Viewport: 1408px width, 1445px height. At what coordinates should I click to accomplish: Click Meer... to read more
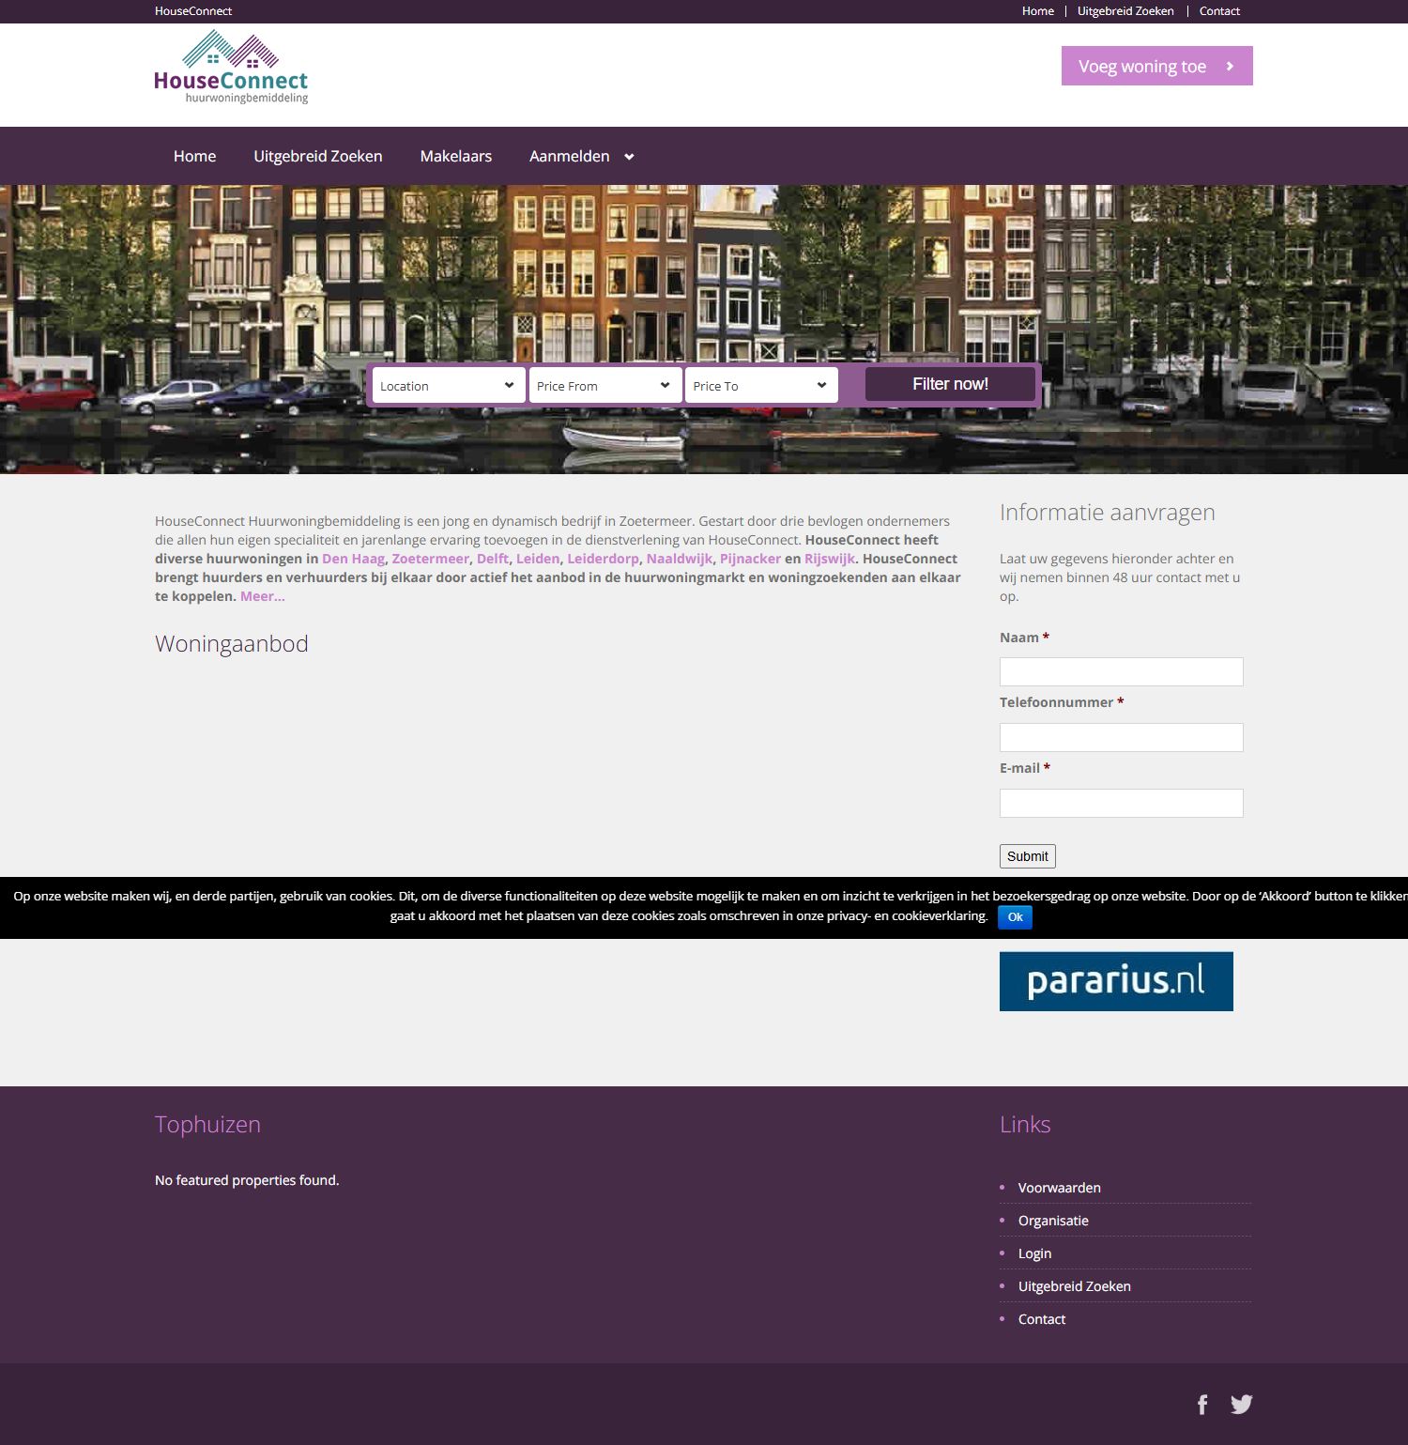pos(260,595)
